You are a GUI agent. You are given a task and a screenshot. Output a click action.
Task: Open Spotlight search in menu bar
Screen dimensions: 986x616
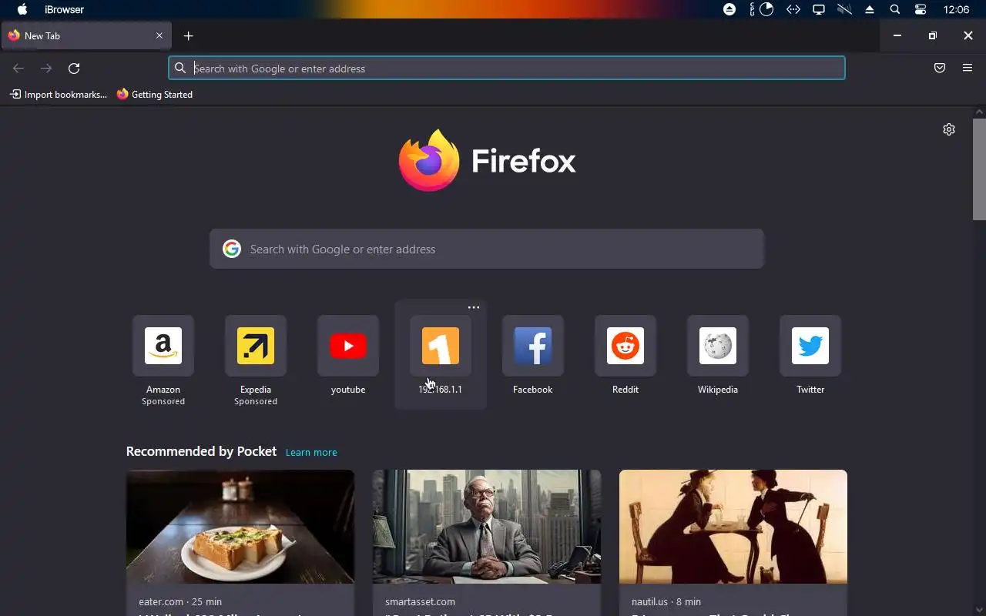tap(894, 9)
